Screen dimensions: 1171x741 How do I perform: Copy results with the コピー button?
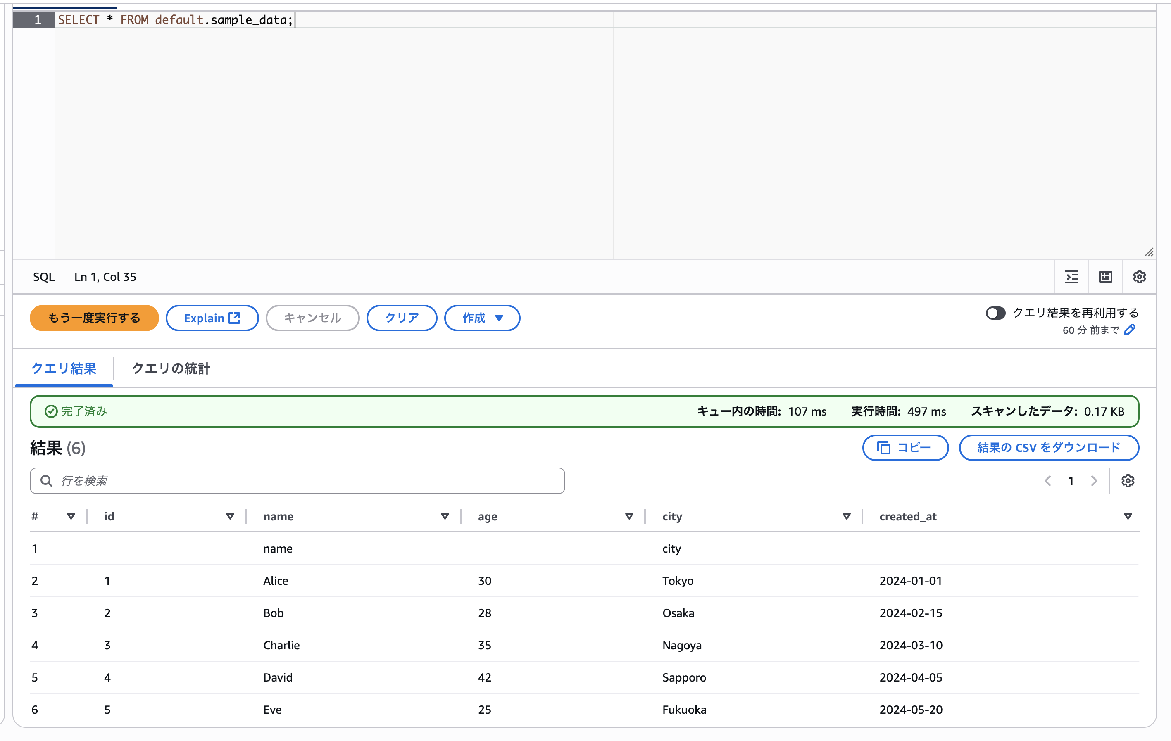click(905, 447)
